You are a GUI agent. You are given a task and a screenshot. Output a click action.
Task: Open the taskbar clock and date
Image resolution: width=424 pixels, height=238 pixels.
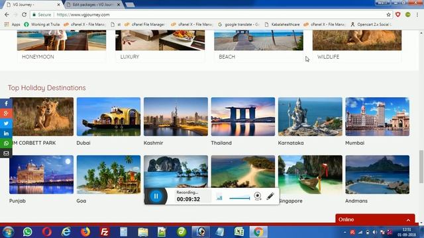(407, 232)
